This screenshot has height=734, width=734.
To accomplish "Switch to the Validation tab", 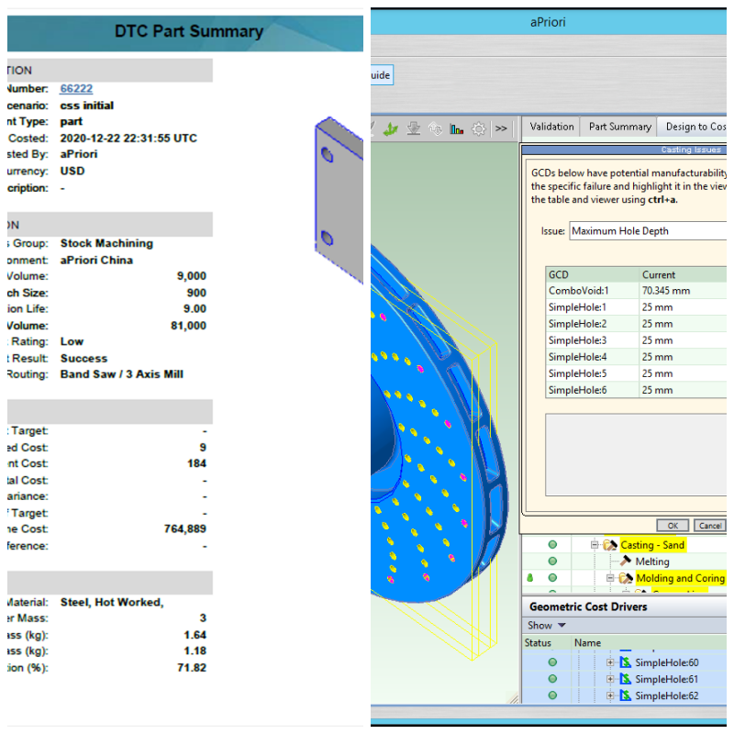I will pos(551,127).
